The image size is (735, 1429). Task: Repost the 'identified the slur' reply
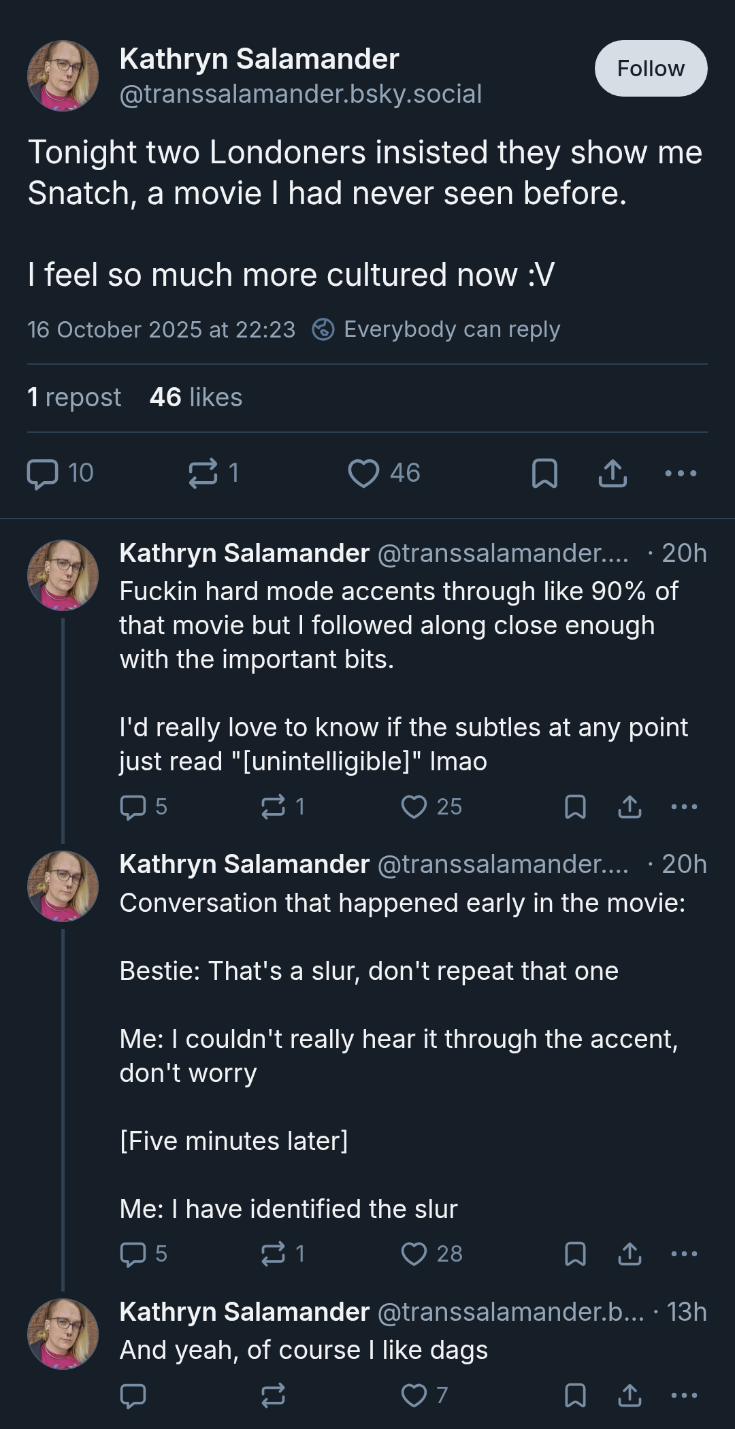(283, 1253)
